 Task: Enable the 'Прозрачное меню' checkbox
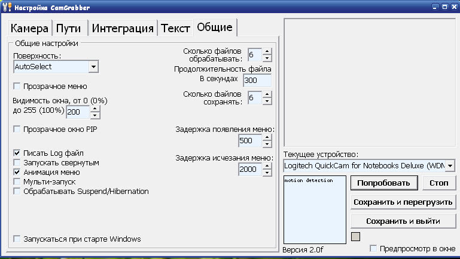point(17,86)
